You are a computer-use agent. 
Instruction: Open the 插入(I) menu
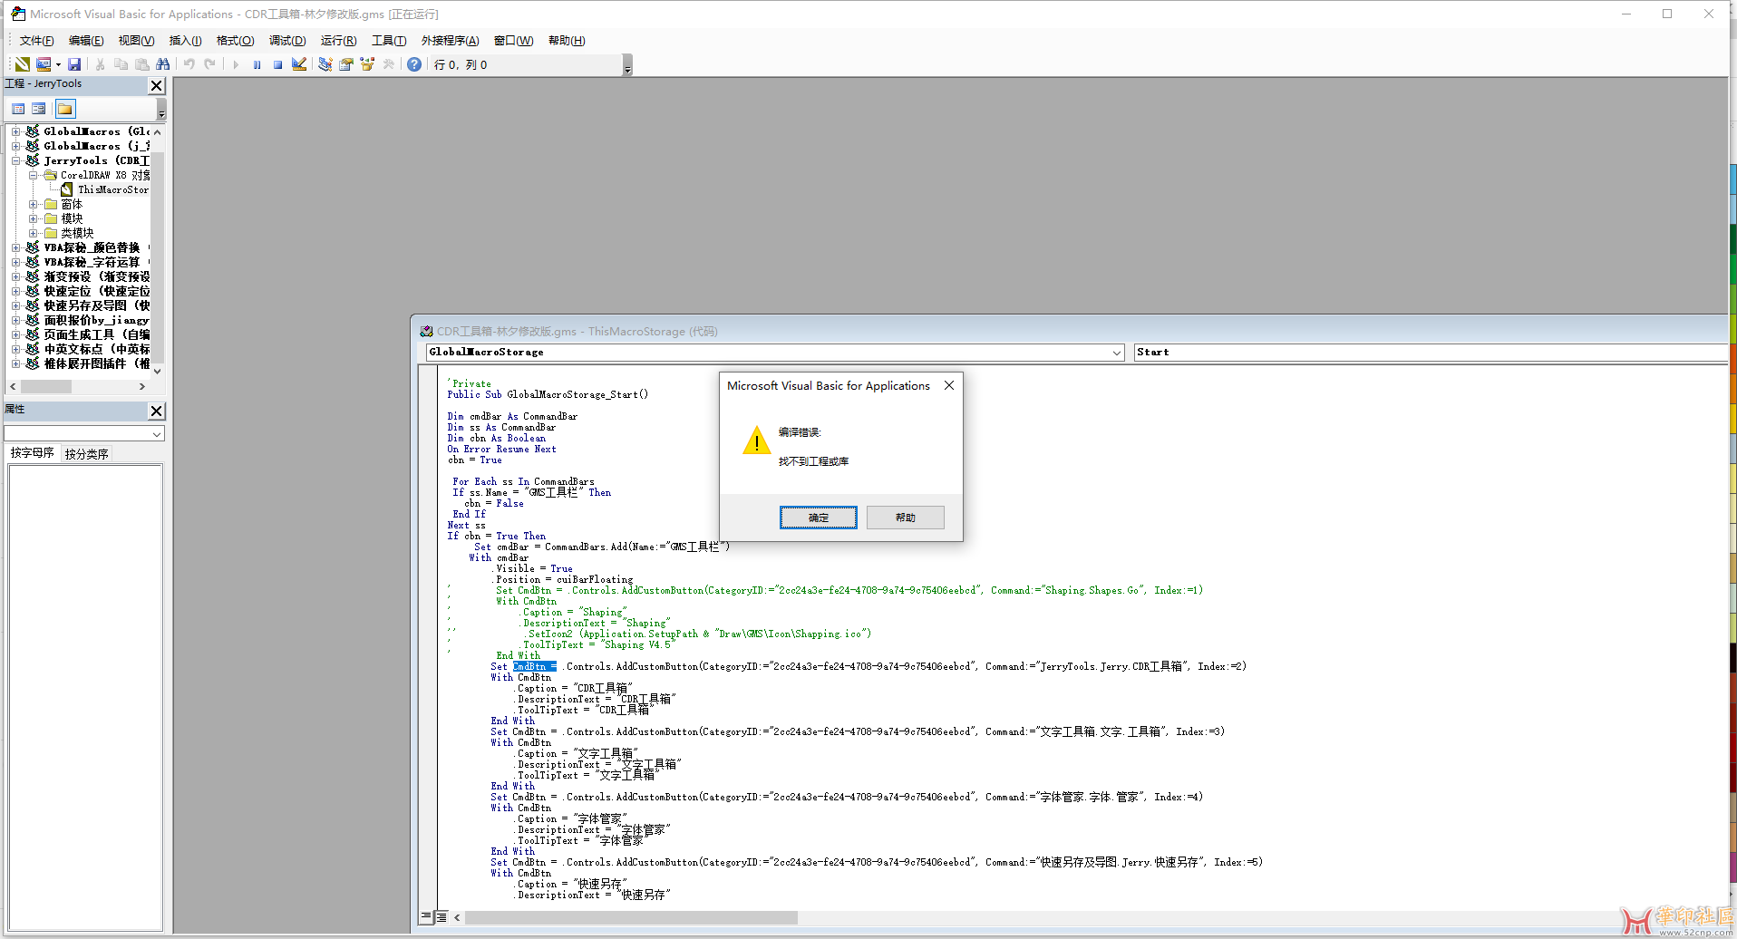pyautogui.click(x=185, y=41)
